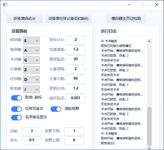Image resolution: width=164 pixels, height=150 pixels.
Task: Click the 分身间隔 input field
Action: pos(75,69)
